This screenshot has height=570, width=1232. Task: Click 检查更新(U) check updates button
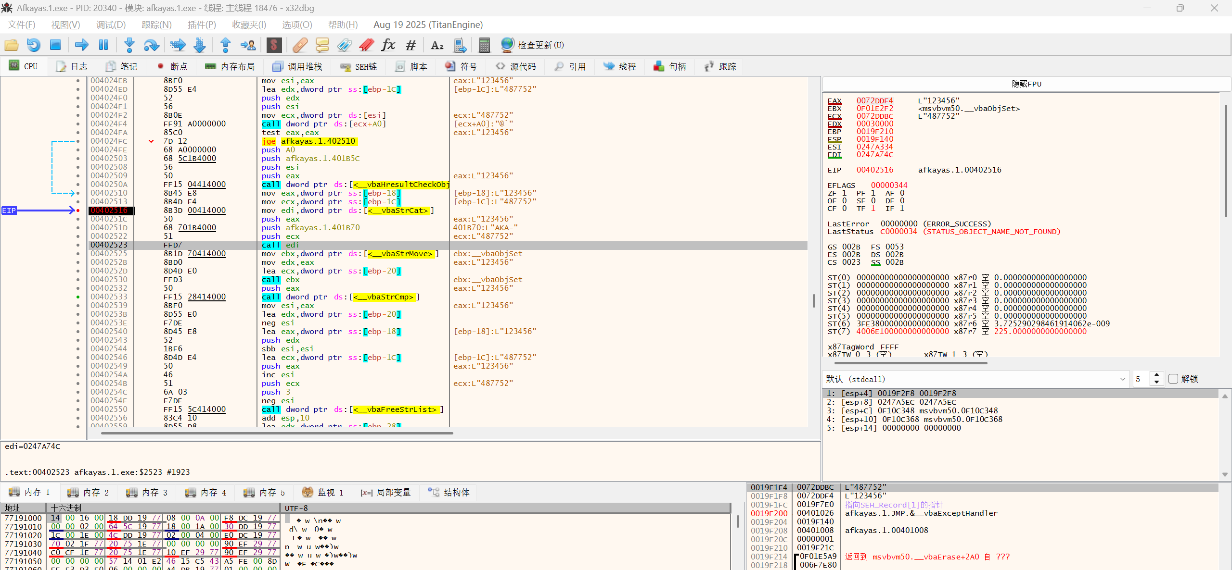533,45
